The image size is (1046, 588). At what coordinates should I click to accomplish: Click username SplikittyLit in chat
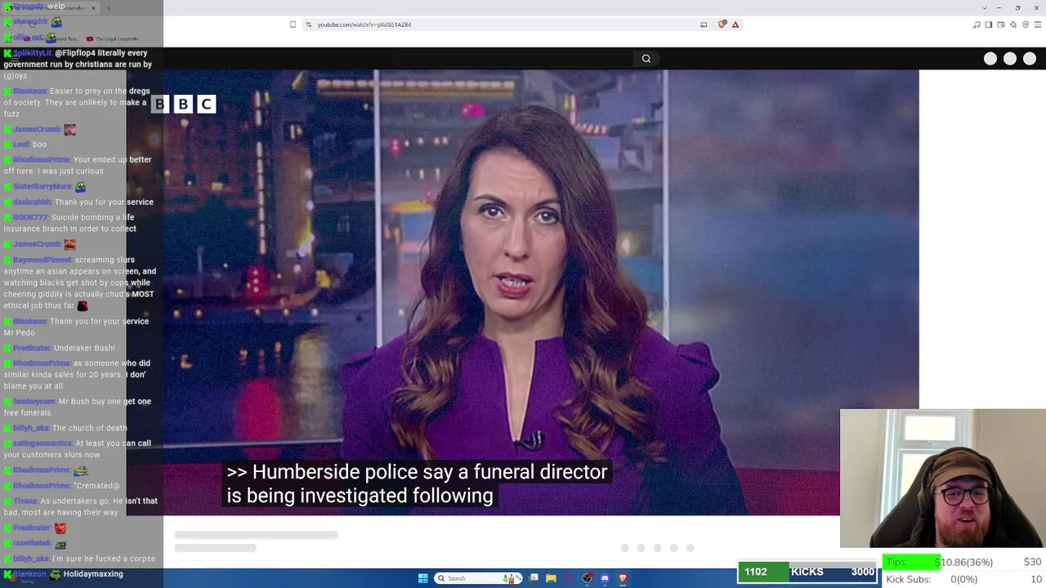pos(33,53)
